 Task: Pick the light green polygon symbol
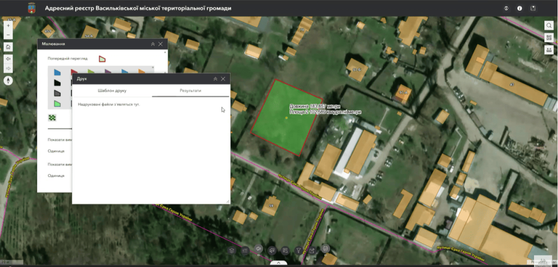(x=57, y=104)
